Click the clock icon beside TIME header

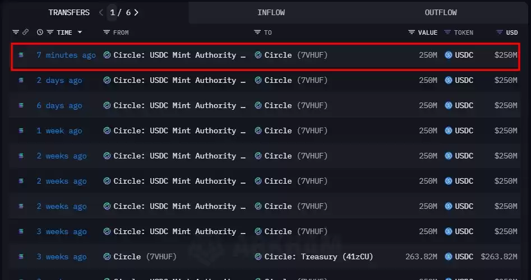(x=40, y=32)
